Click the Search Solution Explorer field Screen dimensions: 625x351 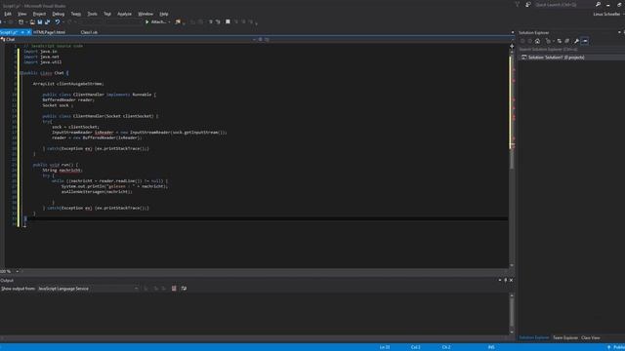pos(571,50)
